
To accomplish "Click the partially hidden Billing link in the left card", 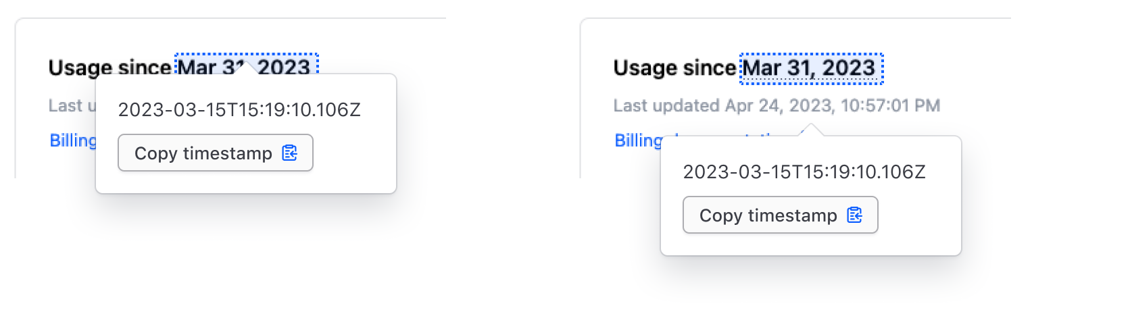I will coord(73,140).
